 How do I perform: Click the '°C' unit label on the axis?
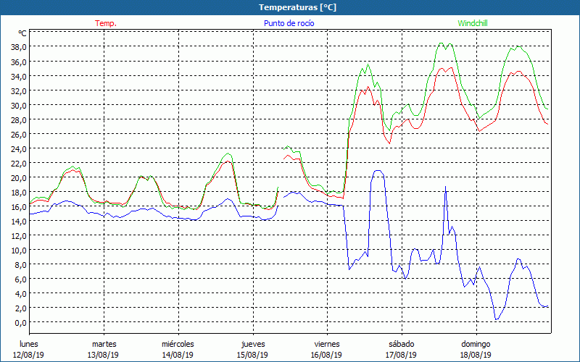pyautogui.click(x=22, y=33)
